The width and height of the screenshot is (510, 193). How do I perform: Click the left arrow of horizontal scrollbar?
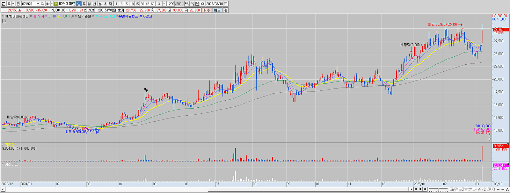[x=3, y=189]
